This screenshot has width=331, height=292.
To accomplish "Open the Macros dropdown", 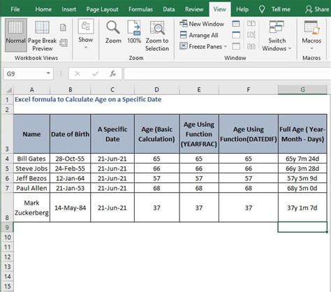I will tap(311, 35).
